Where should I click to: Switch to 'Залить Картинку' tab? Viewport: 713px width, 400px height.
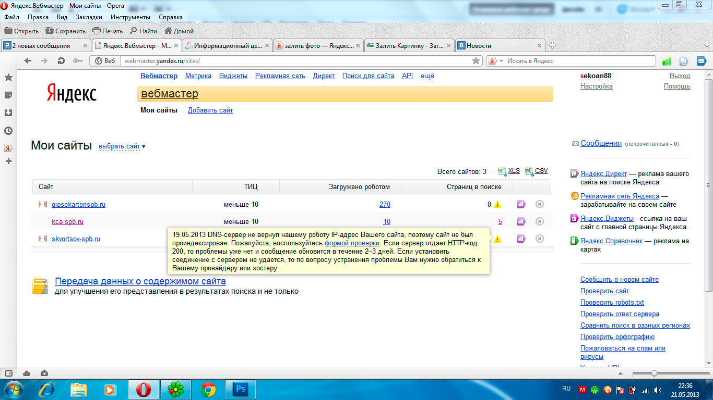(x=409, y=45)
